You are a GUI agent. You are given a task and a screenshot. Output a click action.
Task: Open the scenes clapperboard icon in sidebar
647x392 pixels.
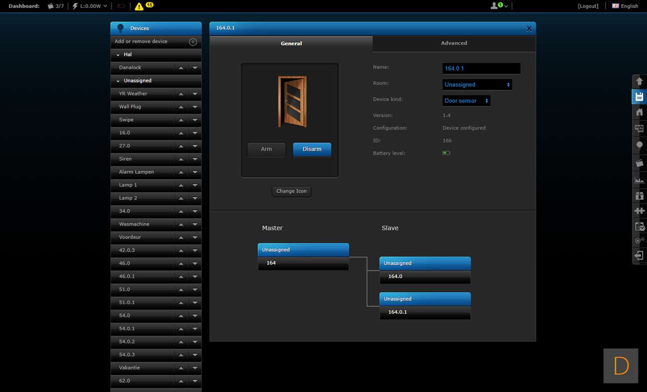coord(640,163)
